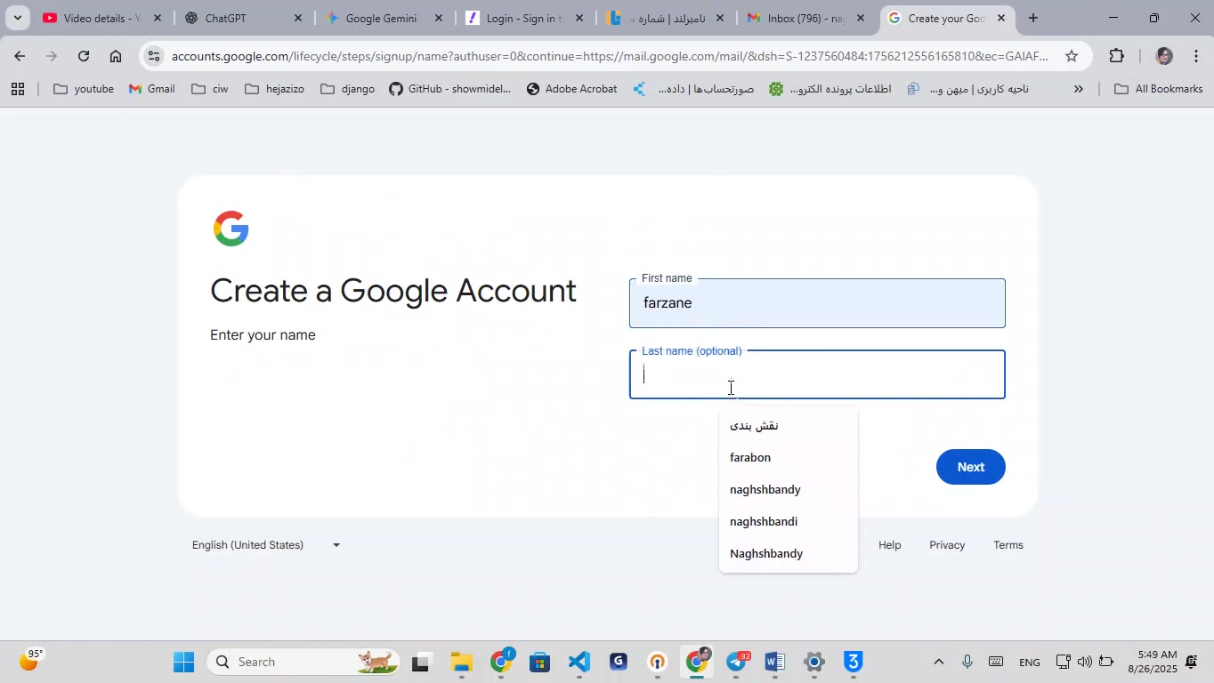Screen dimensions: 1214x683
Task: Open a new browser tab
Action: pos(1033,18)
